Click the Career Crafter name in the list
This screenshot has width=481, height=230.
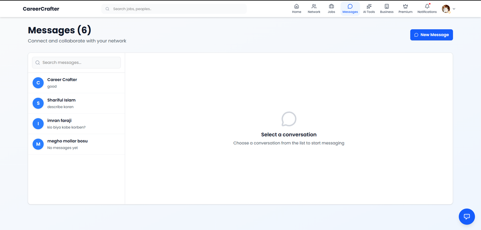(x=62, y=80)
